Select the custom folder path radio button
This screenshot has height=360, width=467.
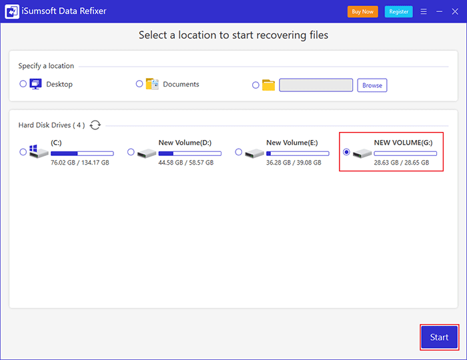256,85
